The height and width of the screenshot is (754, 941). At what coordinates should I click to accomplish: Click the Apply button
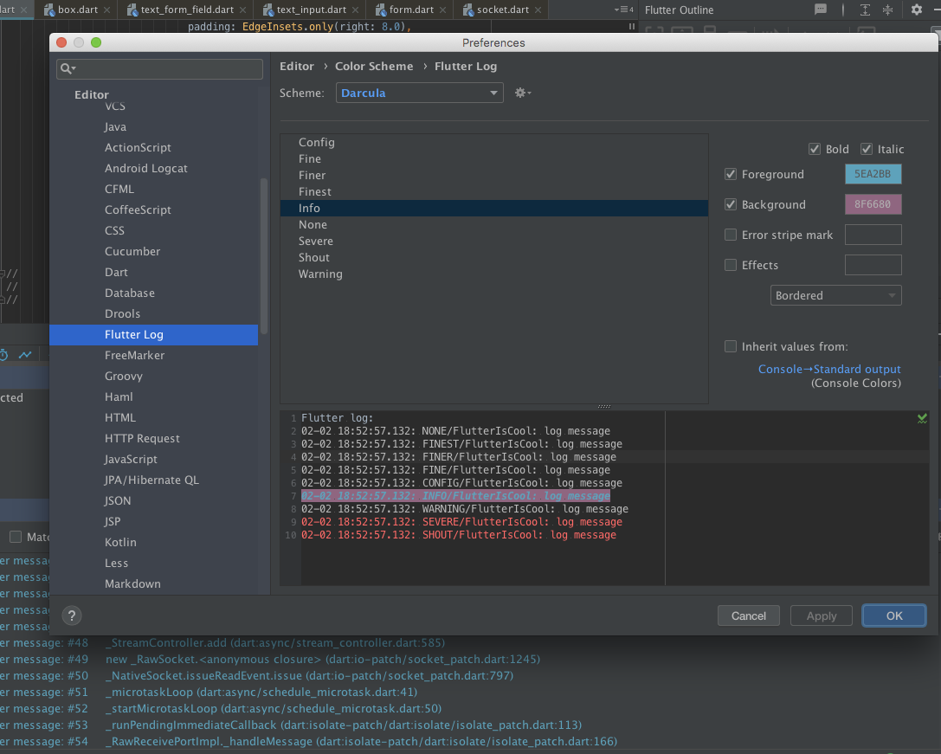click(x=821, y=616)
